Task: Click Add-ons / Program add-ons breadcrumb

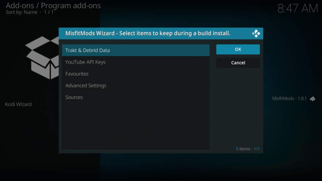Action: [x=53, y=6]
